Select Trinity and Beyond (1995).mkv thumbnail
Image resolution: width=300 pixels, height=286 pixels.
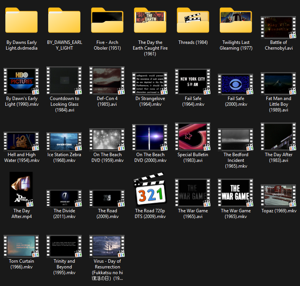click(64, 246)
